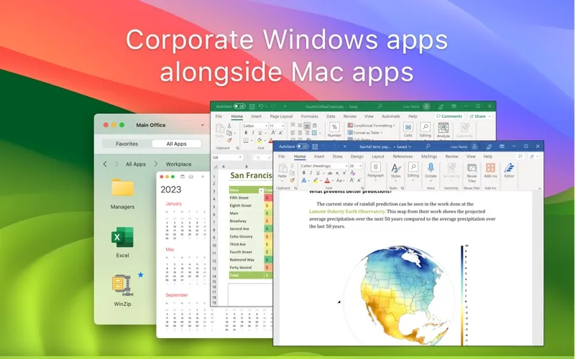This screenshot has height=359, width=575.
Task: Click Save icon in Excel title bar
Action: [252, 106]
